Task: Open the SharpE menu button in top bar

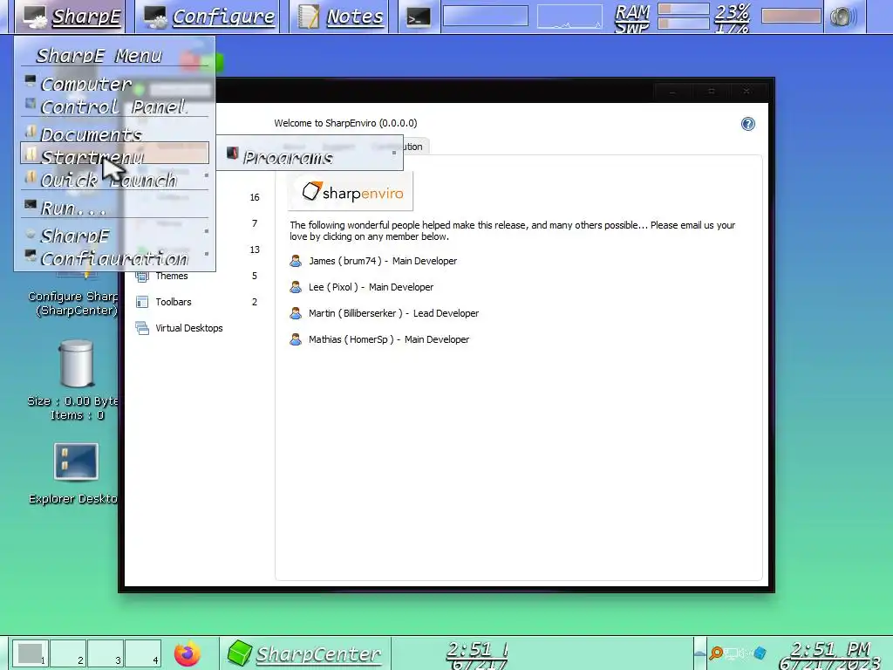Action: tap(72, 17)
